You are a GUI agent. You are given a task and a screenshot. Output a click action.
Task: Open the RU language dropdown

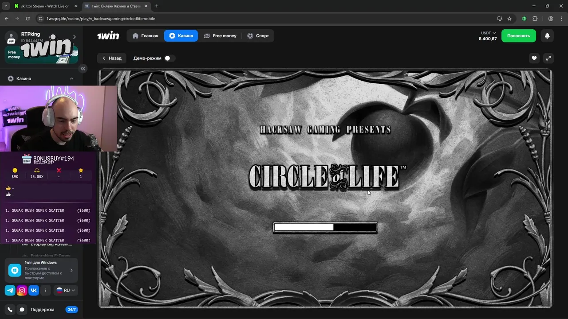click(66, 290)
